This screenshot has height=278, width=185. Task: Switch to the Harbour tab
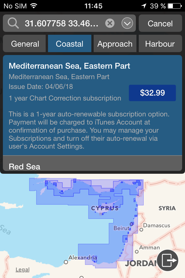160,44
